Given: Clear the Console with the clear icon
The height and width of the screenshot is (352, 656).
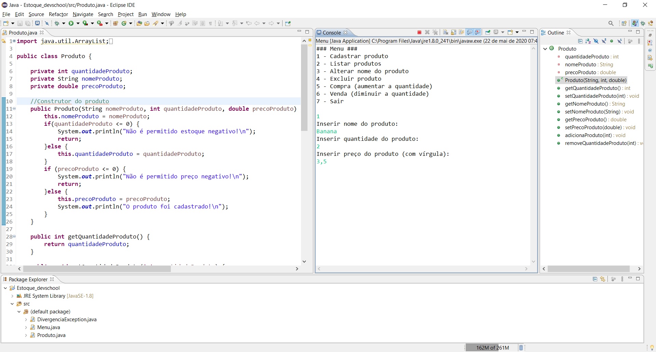Looking at the screenshot, I should pos(446,32).
